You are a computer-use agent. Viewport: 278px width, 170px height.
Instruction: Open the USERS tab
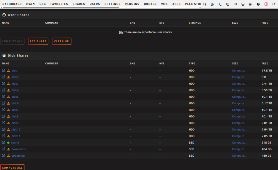pos(95,4)
